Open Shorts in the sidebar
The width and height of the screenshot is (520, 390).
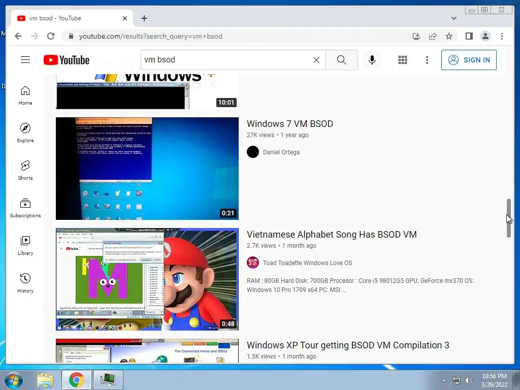pyautogui.click(x=25, y=171)
